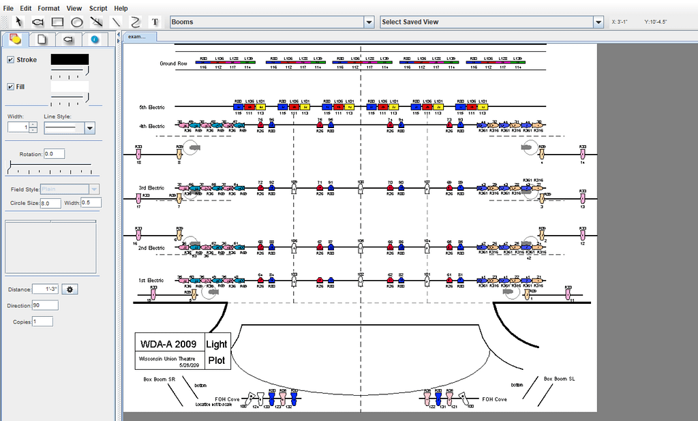Select the arrow selection tool

click(18, 21)
